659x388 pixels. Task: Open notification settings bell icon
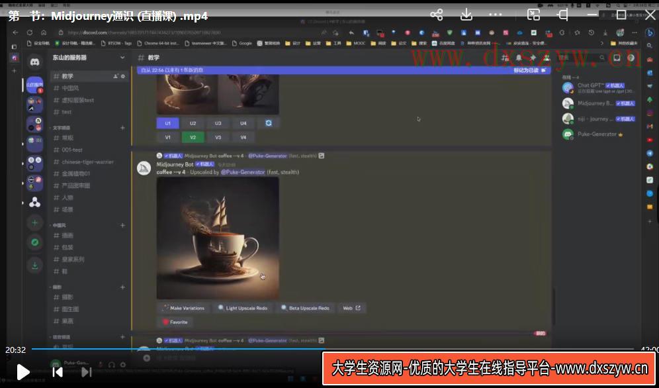click(x=519, y=58)
